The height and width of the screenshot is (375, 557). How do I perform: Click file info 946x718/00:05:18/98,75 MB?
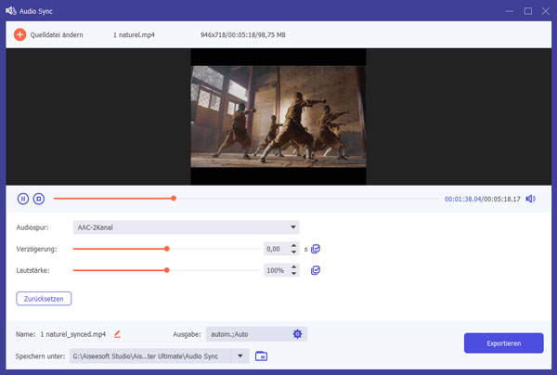tap(243, 34)
